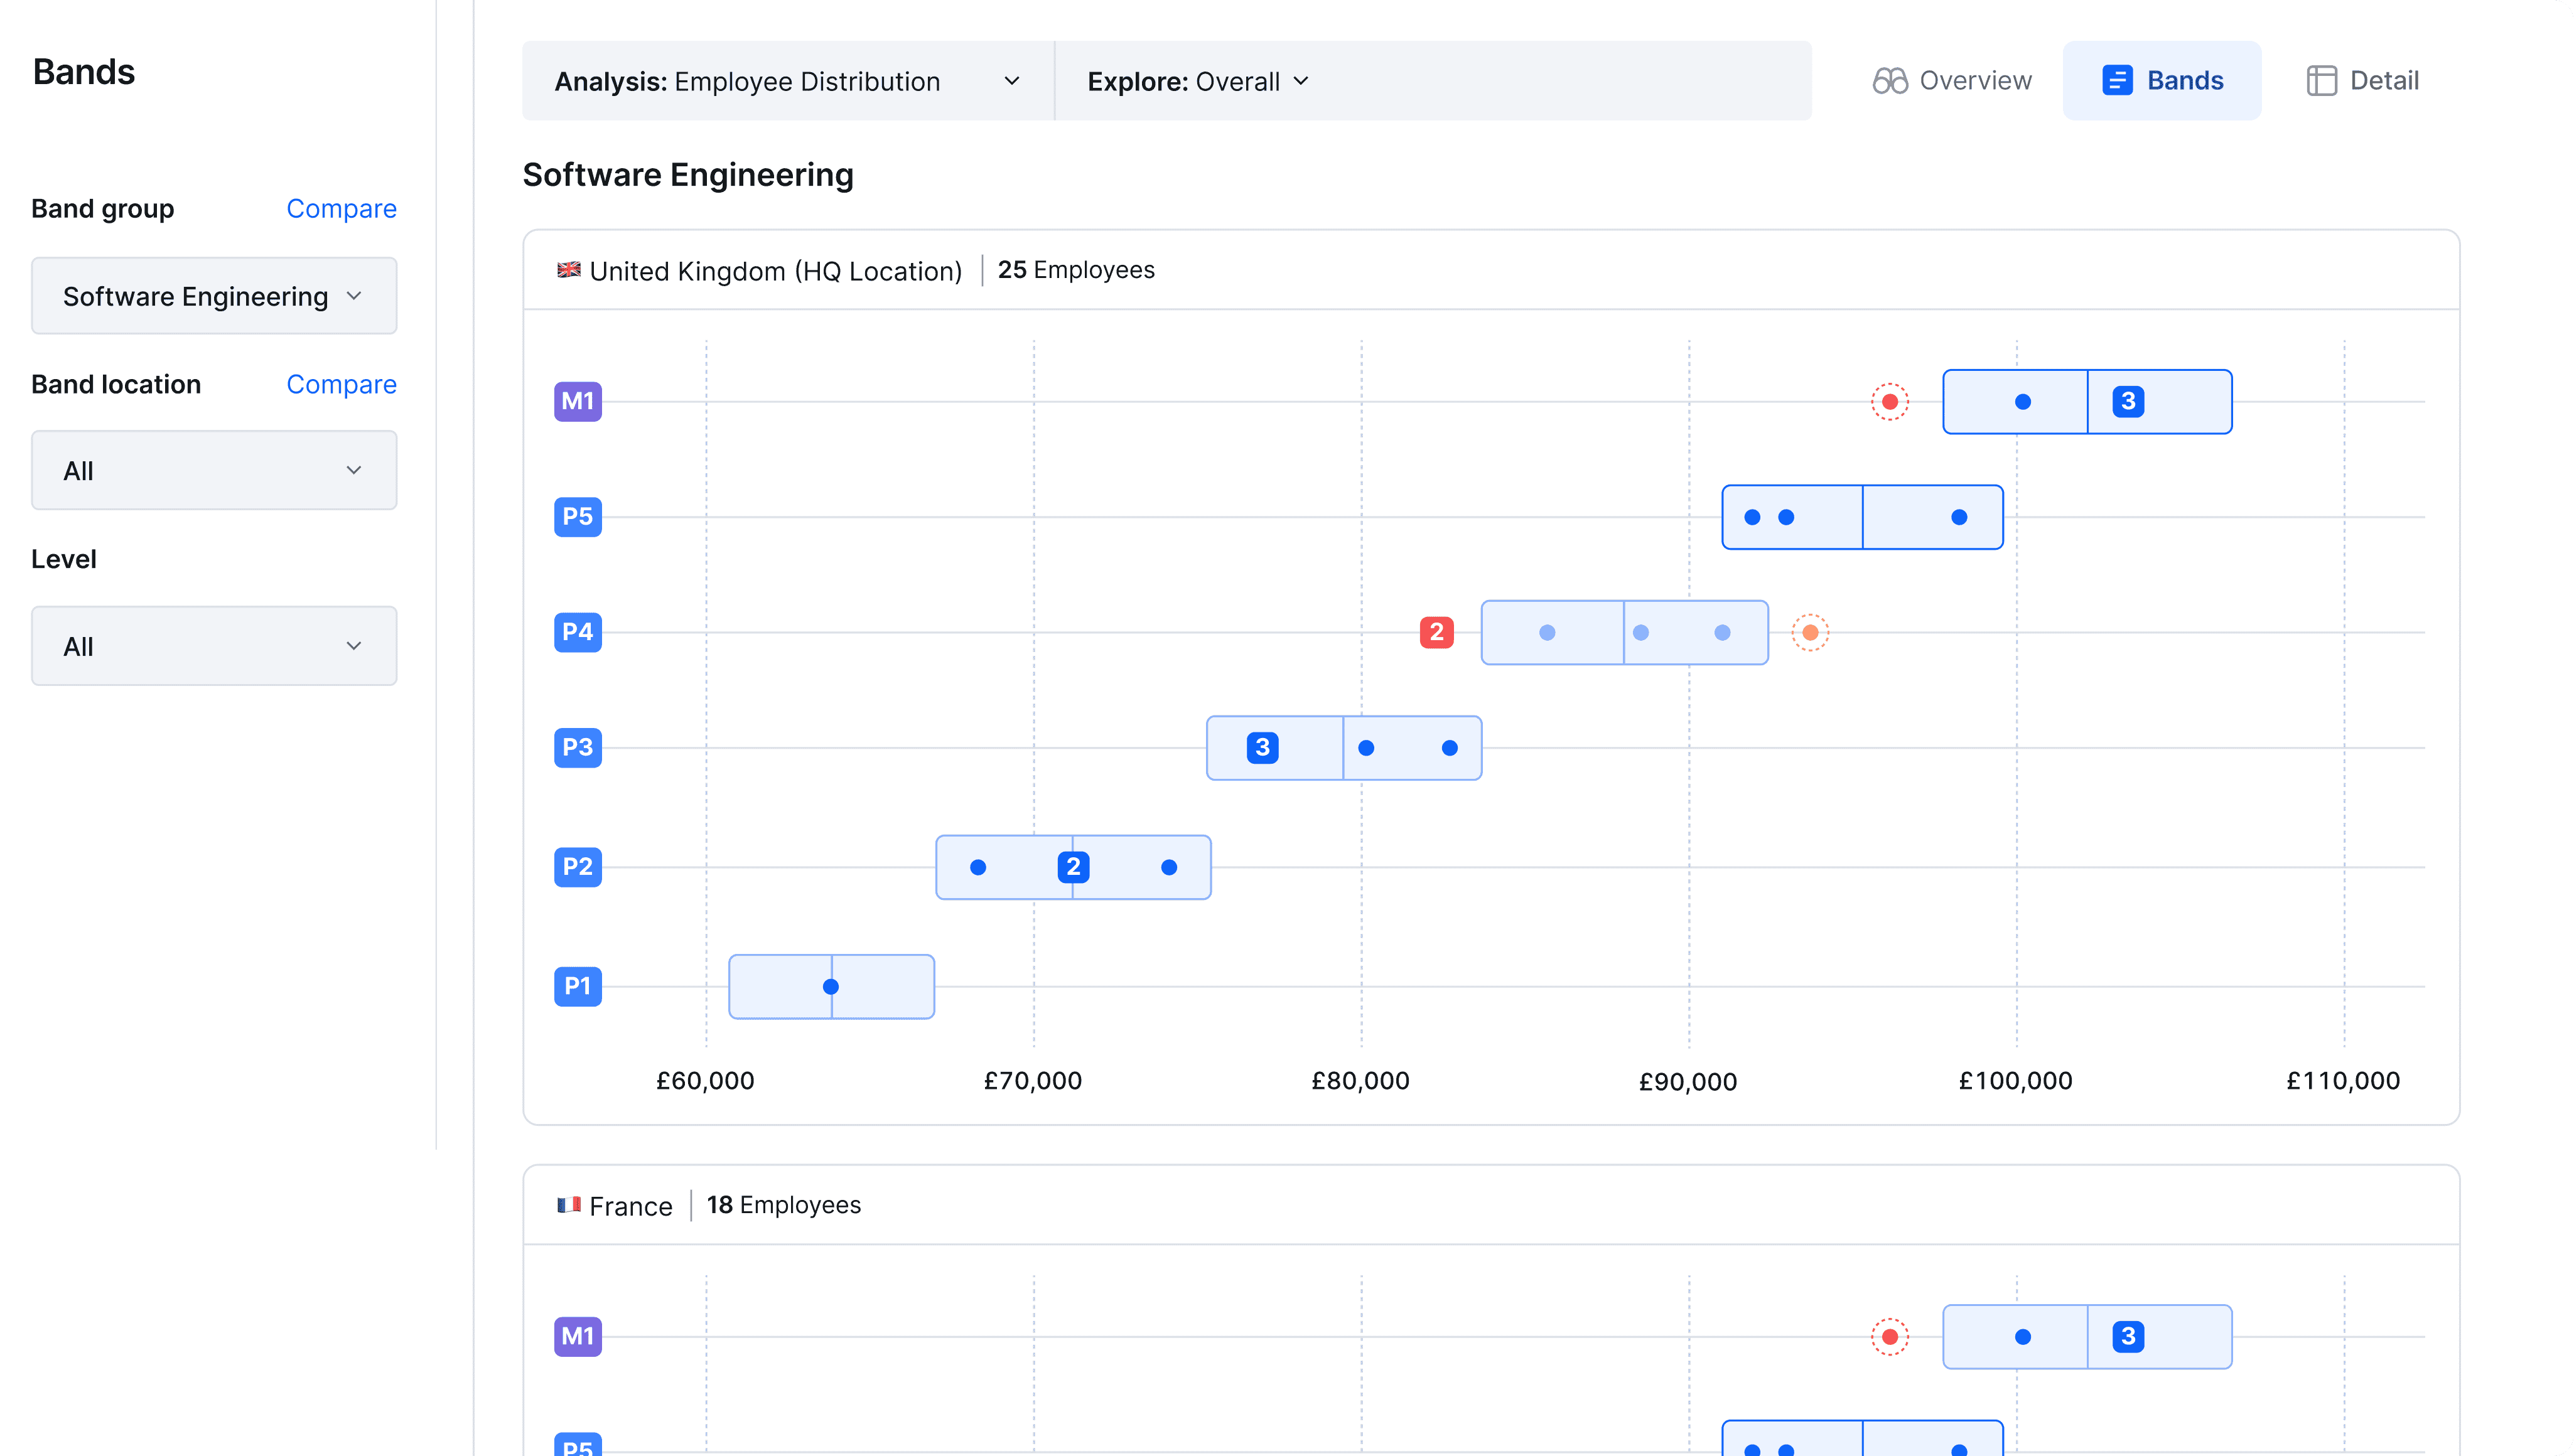Click the red 2 cluster below P4 band
This screenshot has width=2574, height=1456.
coord(1436,632)
